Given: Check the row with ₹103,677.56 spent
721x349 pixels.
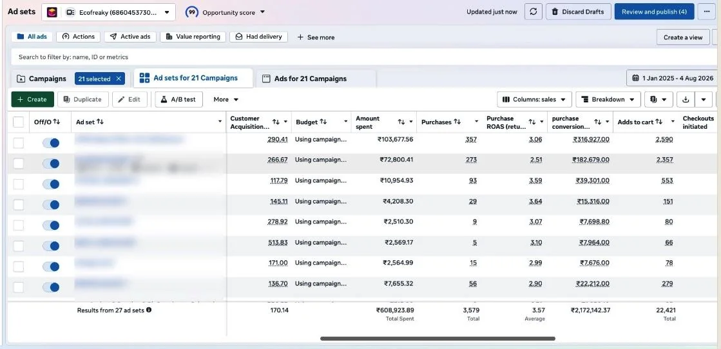Looking at the screenshot, I should pyautogui.click(x=19, y=143).
